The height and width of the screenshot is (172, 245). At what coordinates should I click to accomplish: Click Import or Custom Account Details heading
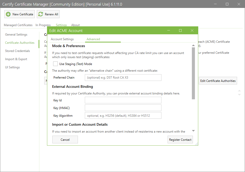[80, 124]
